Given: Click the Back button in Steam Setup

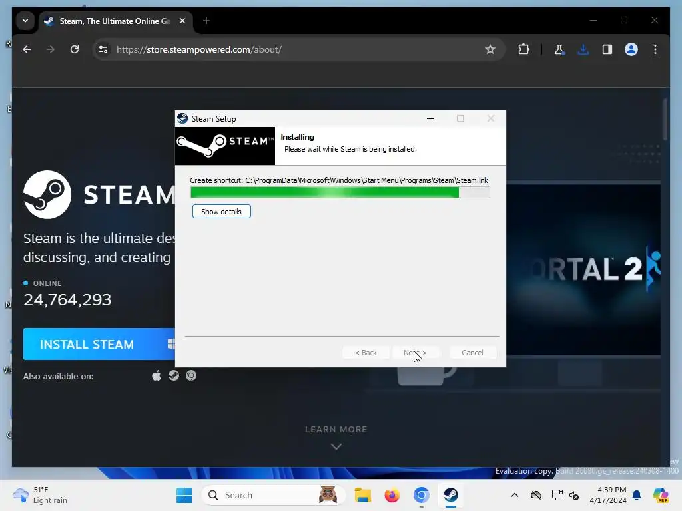Looking at the screenshot, I should pyautogui.click(x=366, y=353).
